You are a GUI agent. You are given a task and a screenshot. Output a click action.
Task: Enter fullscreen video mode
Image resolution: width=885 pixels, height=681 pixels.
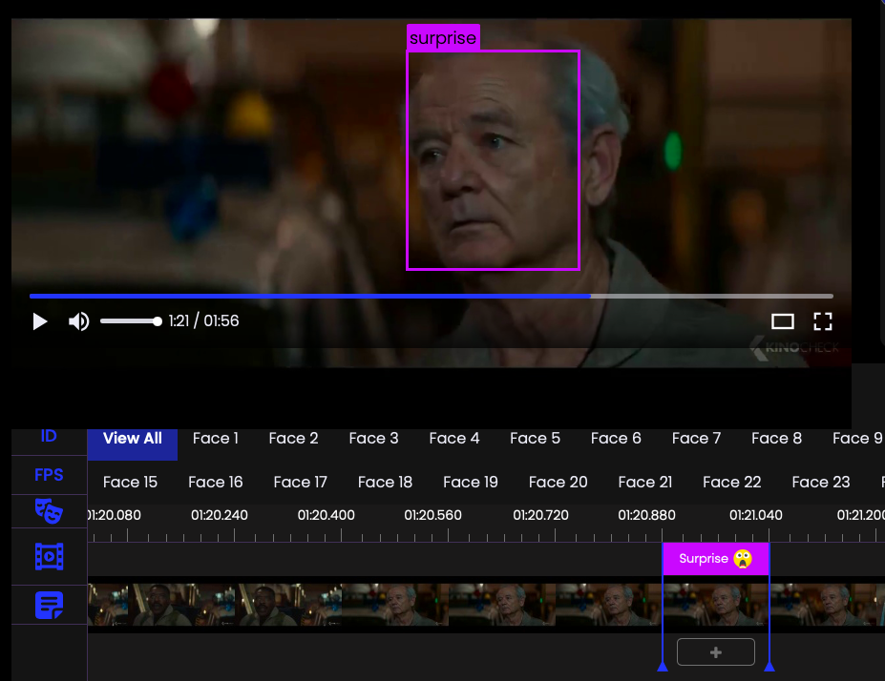(x=823, y=321)
